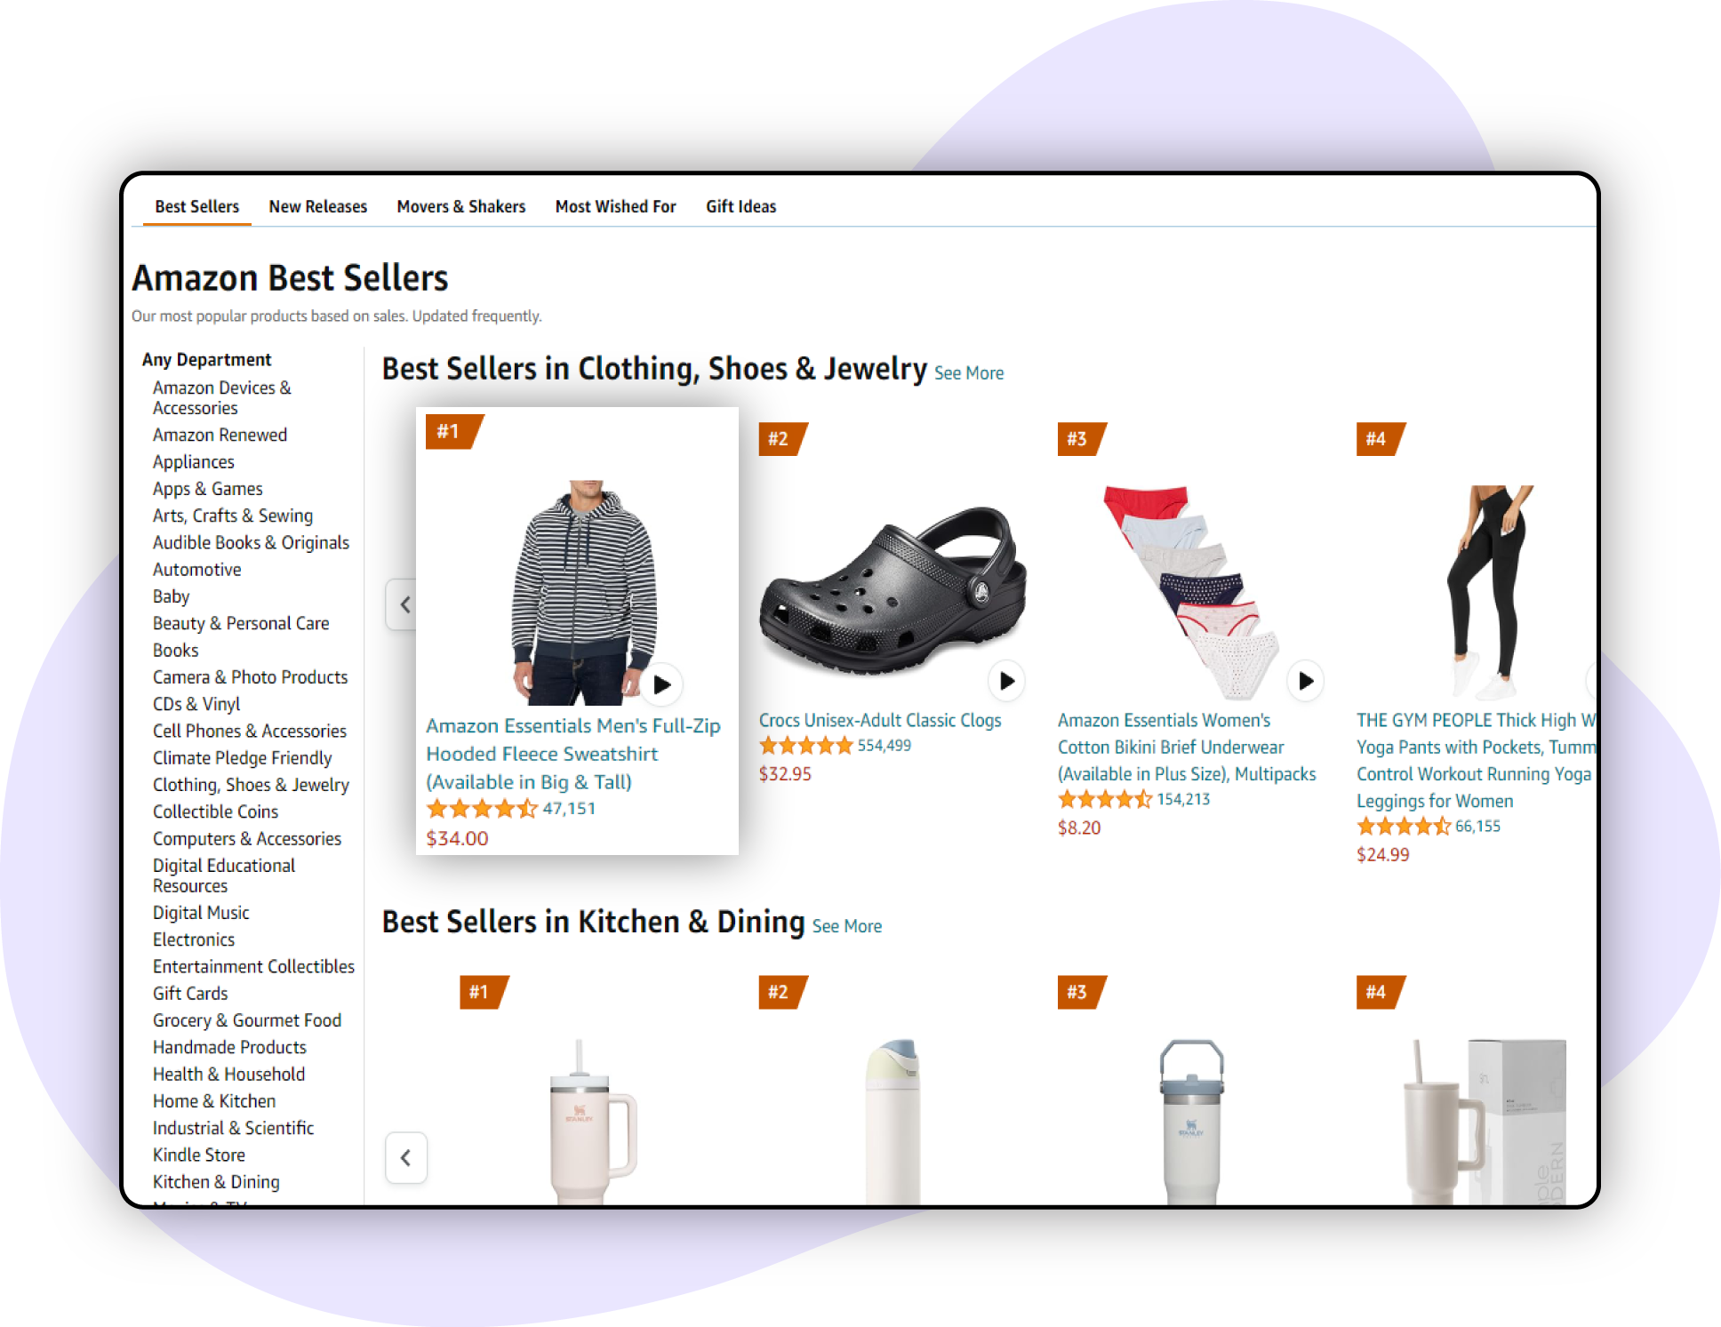Select the Best Sellers tab

196,206
